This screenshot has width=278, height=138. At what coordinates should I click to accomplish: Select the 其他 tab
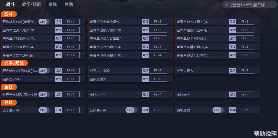[68, 4]
